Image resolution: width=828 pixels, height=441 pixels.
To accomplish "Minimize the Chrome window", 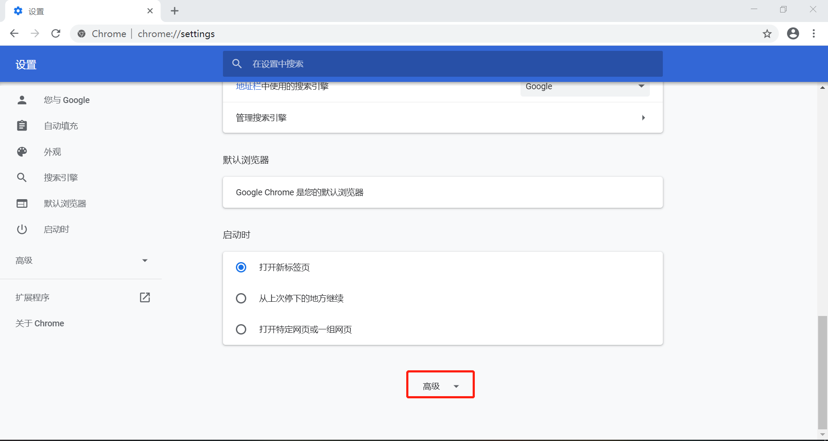I will 754,9.
